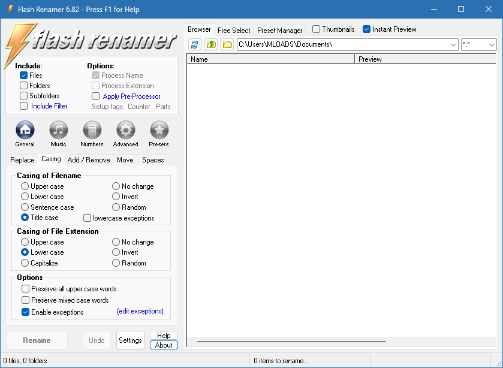503x368 pixels.
Task: Click the go-up-folder icon next to refresh
Action: [x=209, y=44]
